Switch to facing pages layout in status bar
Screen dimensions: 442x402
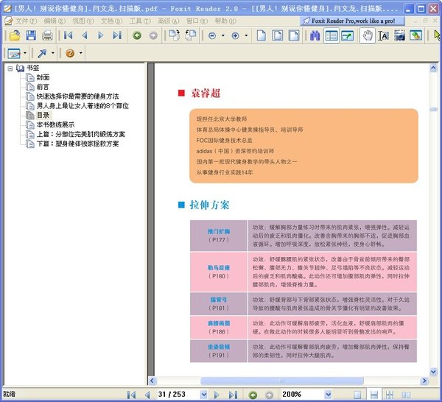pos(406,395)
